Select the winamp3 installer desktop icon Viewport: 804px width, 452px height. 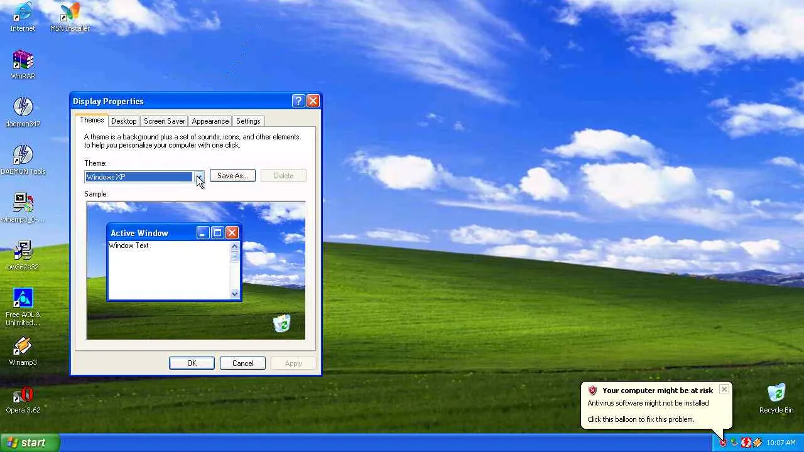23,207
